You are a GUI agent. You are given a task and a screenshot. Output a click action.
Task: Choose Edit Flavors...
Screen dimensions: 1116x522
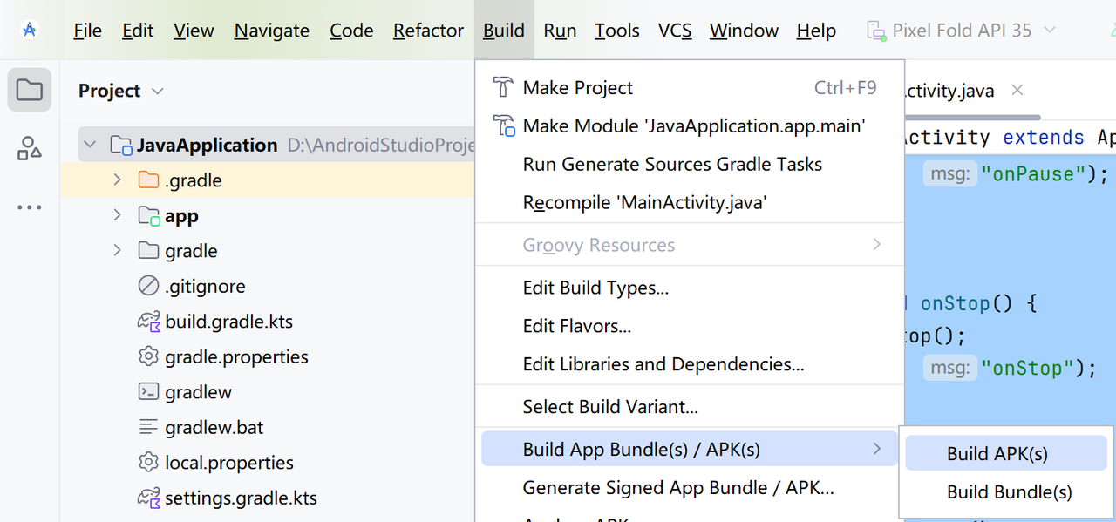[690, 326]
